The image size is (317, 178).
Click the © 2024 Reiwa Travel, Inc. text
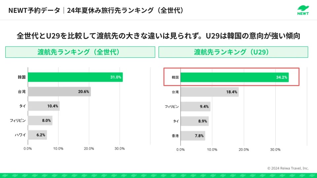click(x=288, y=168)
